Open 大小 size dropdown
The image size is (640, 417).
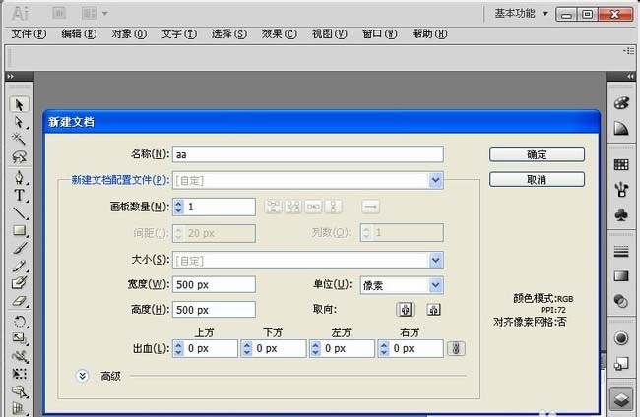[436, 260]
